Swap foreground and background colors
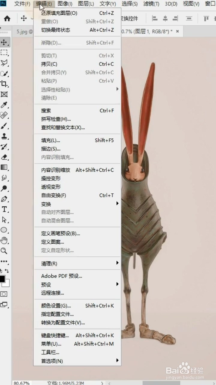The width and height of the screenshot is (216, 385). click(7, 271)
